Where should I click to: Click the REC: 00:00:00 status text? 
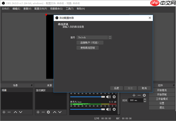124,118
